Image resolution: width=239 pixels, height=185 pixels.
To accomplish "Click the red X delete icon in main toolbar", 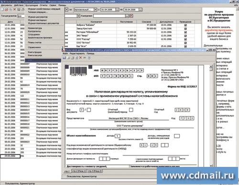I will coord(15,10).
